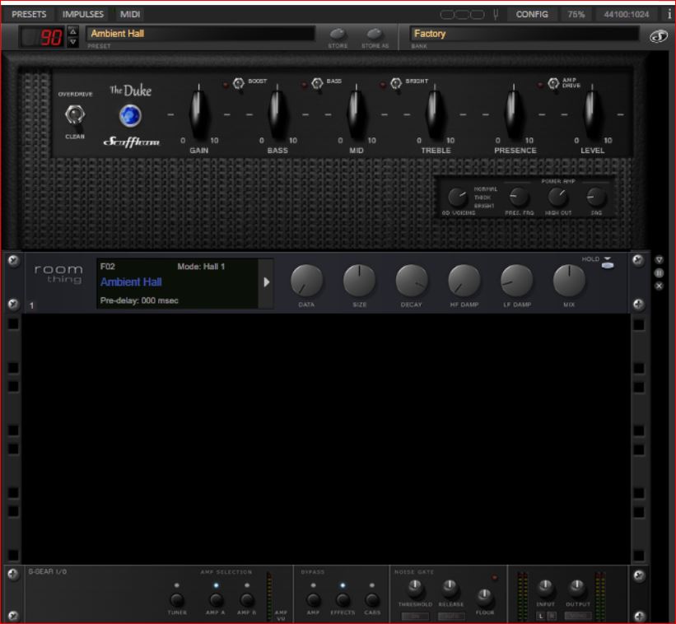Viewport: 676px width, 624px height.
Task: Click the OD Voicing selector knob
Action: pos(458,198)
